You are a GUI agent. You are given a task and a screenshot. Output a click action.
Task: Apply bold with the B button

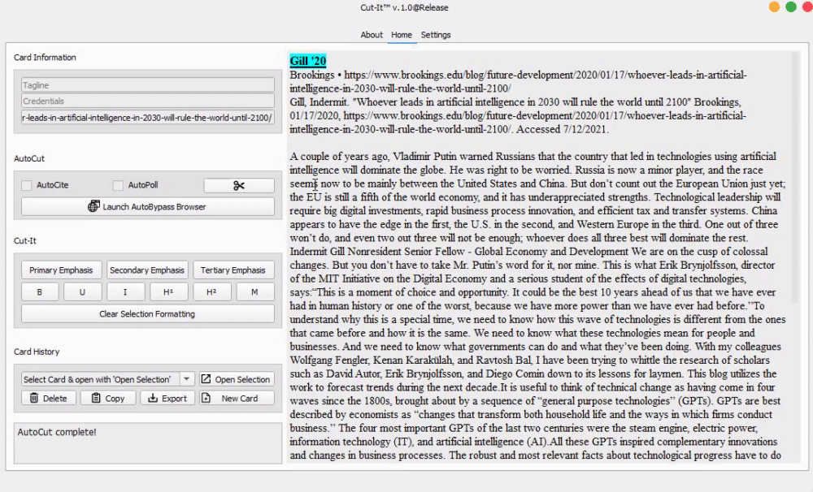(x=40, y=292)
